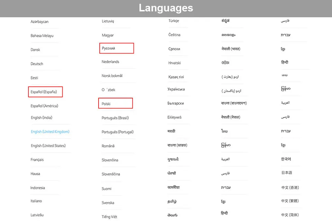Choose English (United States)
This screenshot has height=221, width=332.
(48, 146)
